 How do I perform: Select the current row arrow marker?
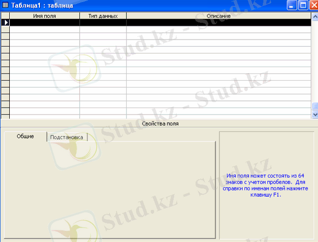click(x=5, y=22)
